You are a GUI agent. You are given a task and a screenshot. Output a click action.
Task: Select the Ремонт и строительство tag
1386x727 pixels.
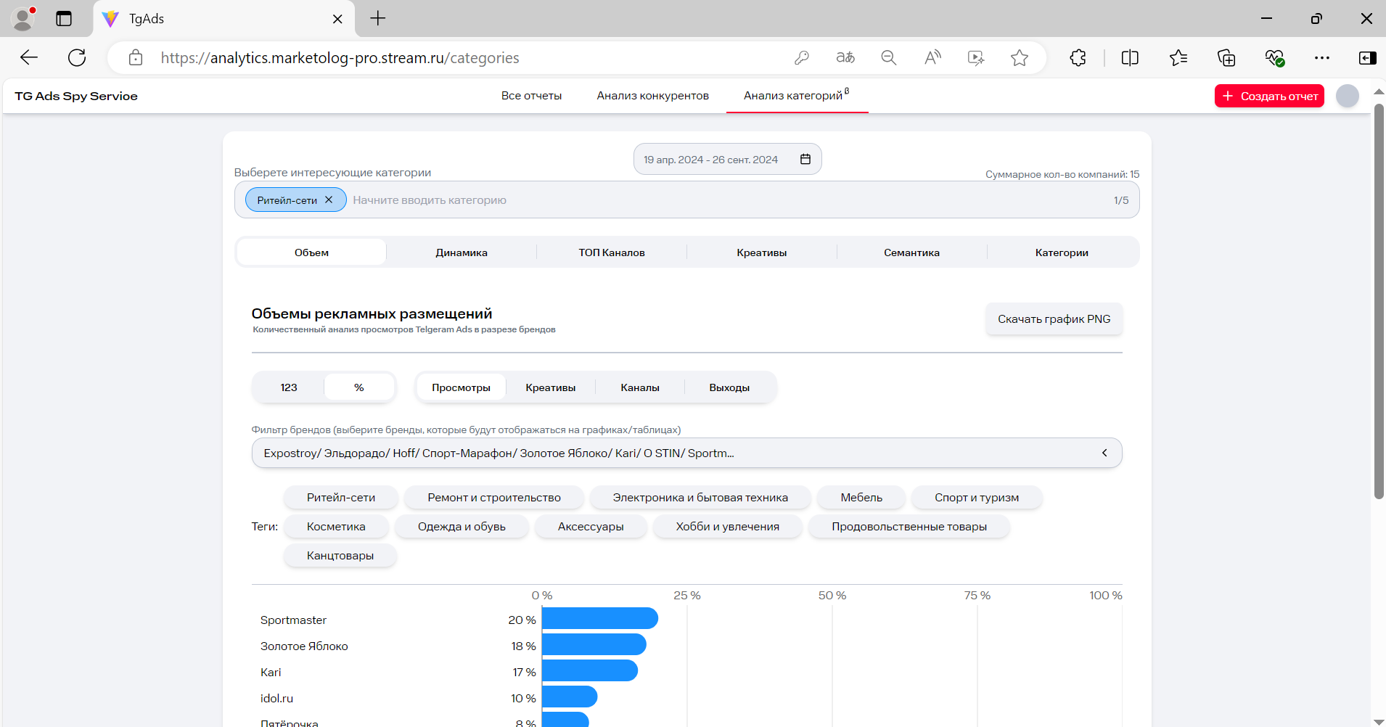pyautogui.click(x=494, y=498)
